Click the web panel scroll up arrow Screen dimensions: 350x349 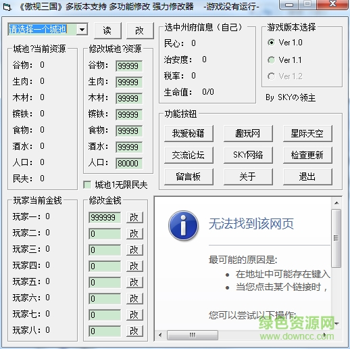(336, 203)
